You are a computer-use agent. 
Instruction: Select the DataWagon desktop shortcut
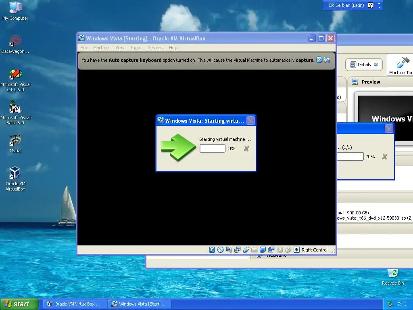(15, 44)
